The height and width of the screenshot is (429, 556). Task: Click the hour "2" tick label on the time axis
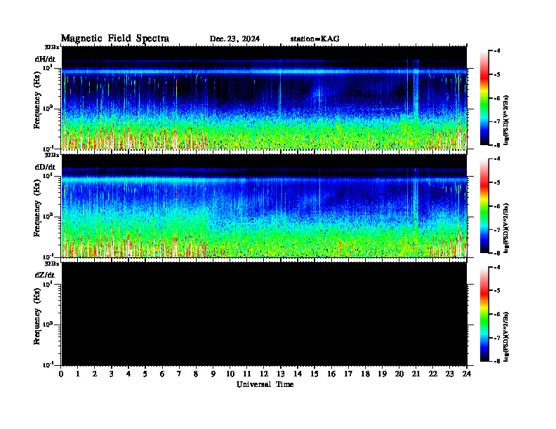[x=95, y=374]
